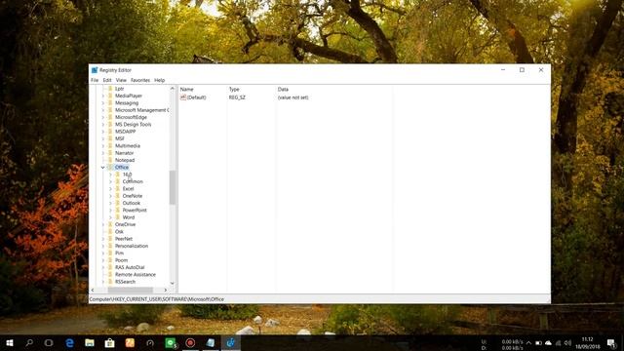Screen dimensions: 624x351
Task: Expand the OneNote subkey
Action: click(110, 196)
